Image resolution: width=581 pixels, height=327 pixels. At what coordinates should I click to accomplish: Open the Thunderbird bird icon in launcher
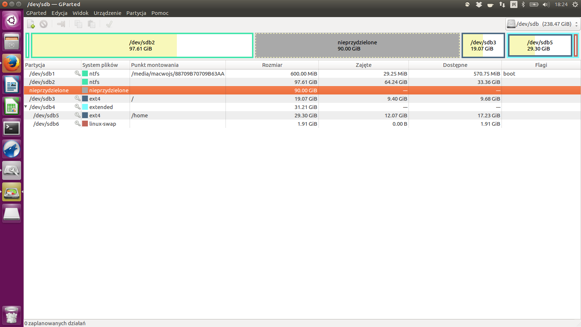coord(12,149)
